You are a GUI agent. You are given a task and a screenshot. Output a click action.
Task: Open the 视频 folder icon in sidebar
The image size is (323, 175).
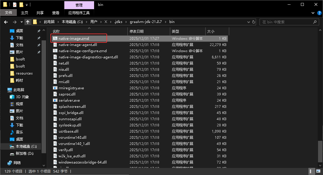pos(12,104)
